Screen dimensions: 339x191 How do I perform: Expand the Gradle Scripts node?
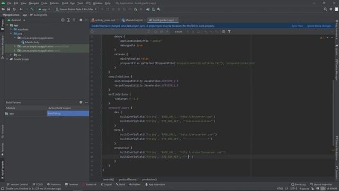pos(7,59)
